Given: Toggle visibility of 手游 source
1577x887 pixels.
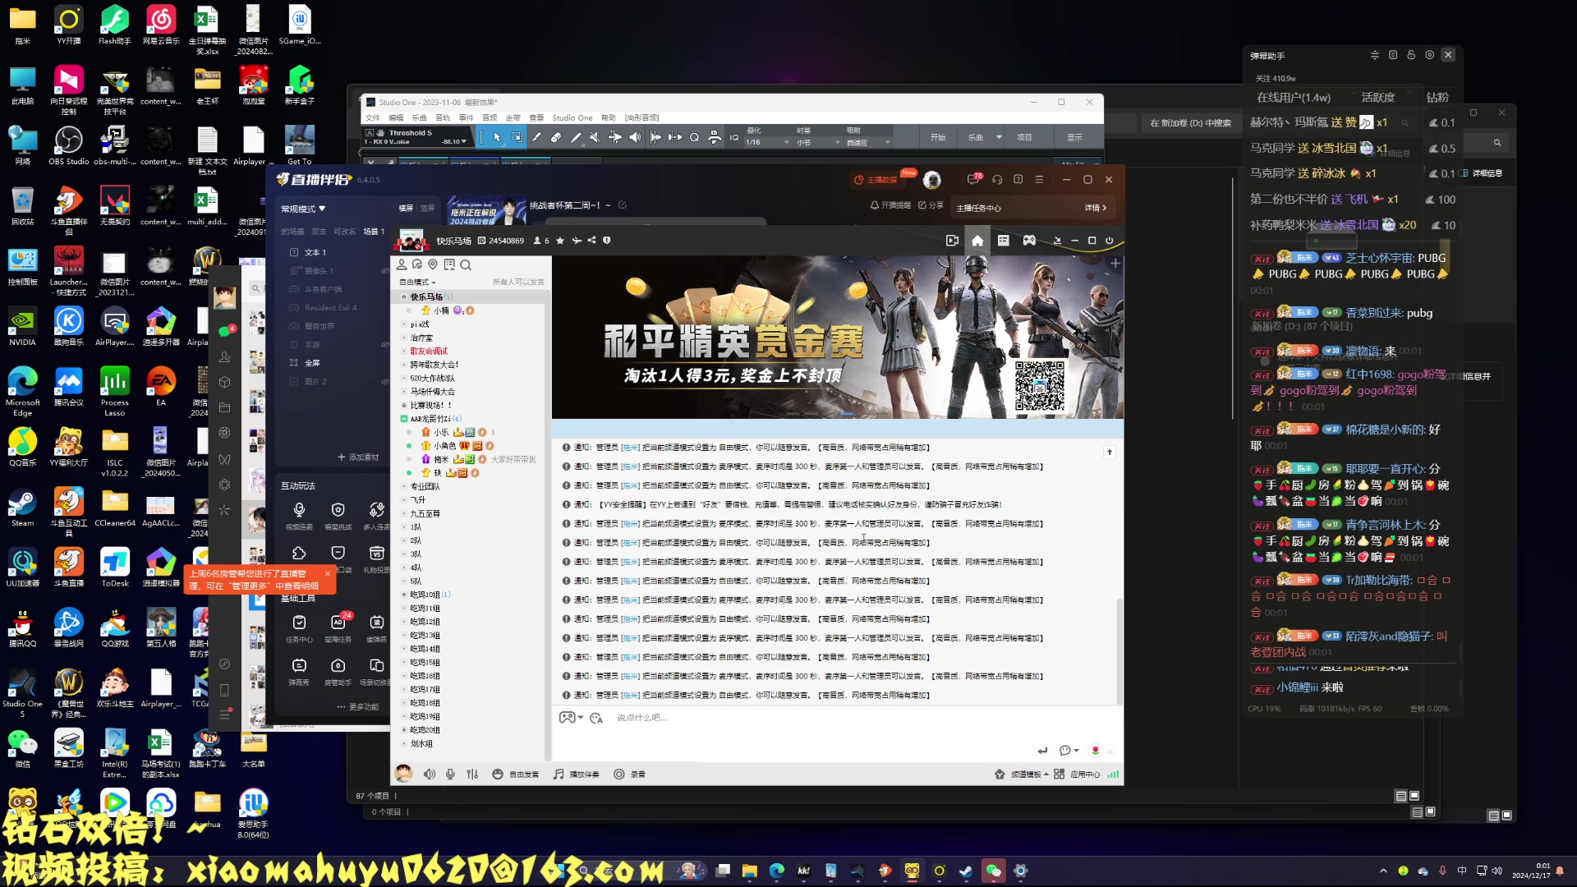Looking at the screenshot, I should 384,345.
